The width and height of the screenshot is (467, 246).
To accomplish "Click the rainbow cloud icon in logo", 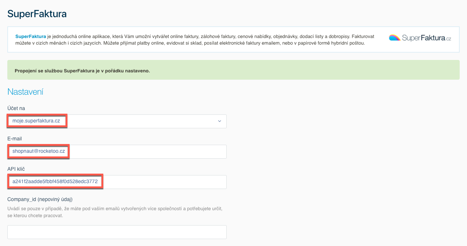I will point(395,37).
